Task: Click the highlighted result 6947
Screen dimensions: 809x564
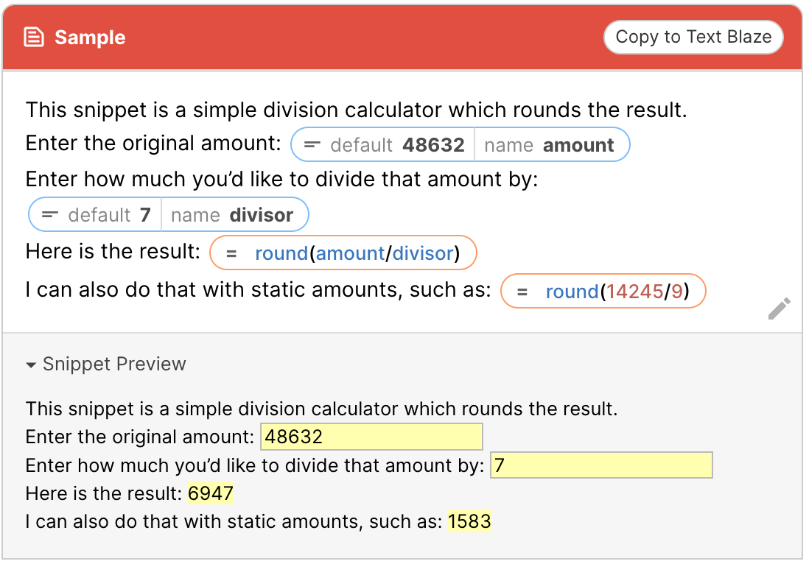Action: 211,493
